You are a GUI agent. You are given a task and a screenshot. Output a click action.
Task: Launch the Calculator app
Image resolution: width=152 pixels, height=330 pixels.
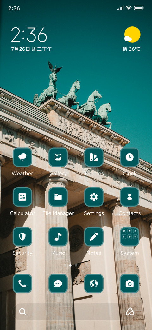tap(22, 197)
